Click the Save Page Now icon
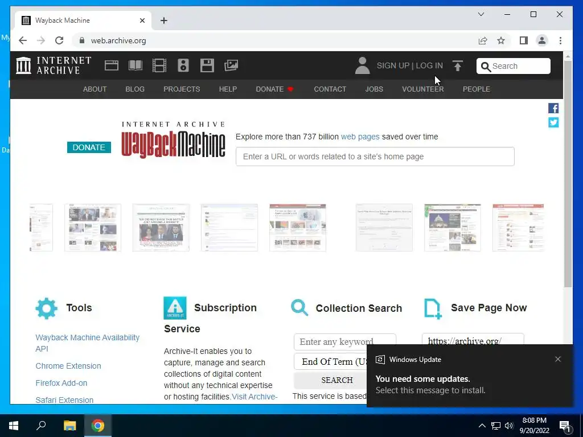The image size is (583, 437). [433, 308]
